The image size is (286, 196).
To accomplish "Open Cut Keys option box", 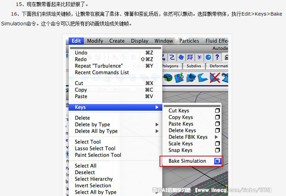I will pyautogui.click(x=217, y=111).
